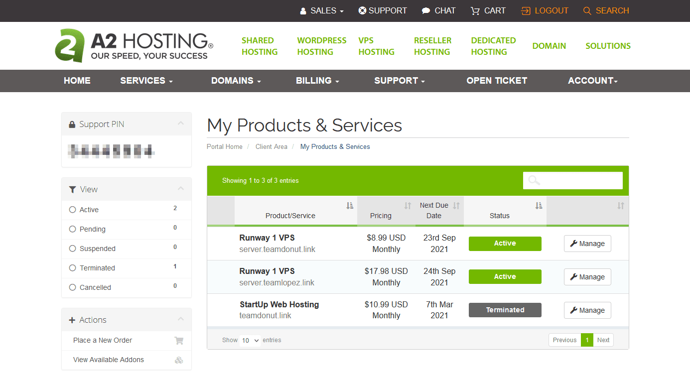Open Domain menu item
Screen dimensions: 690x384
click(x=549, y=46)
